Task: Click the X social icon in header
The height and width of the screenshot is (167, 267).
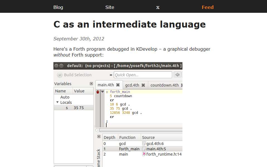Action: coord(158,8)
